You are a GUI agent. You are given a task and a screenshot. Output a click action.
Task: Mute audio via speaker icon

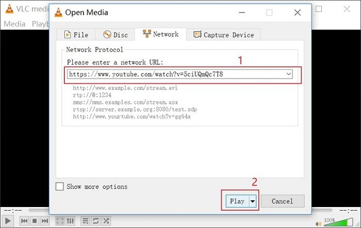pyautogui.click(x=318, y=223)
